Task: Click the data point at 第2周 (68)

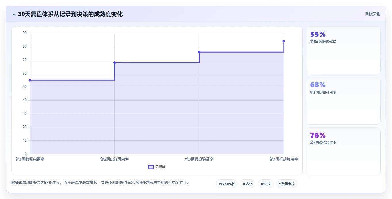Action: point(114,63)
